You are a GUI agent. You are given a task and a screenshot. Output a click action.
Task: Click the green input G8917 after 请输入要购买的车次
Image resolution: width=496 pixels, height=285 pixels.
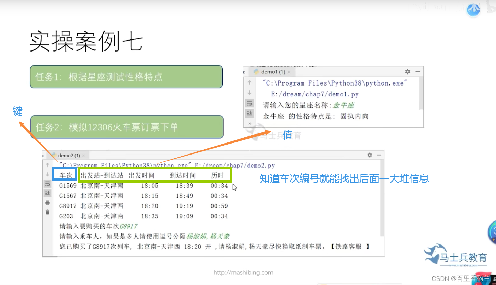click(129, 226)
